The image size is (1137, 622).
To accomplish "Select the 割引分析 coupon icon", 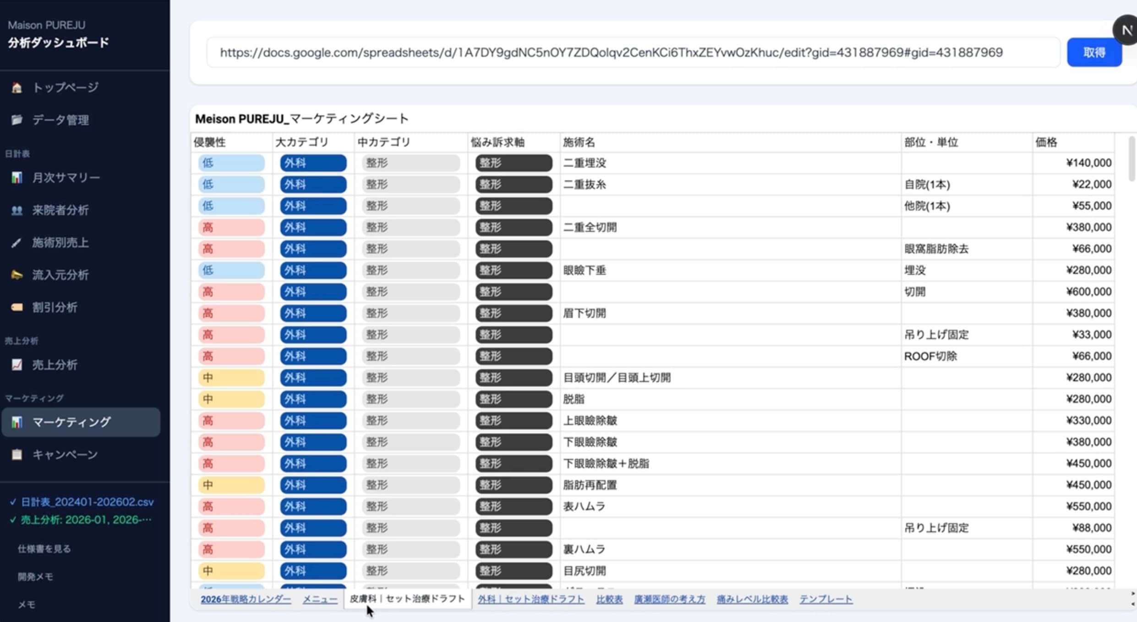I will (17, 307).
